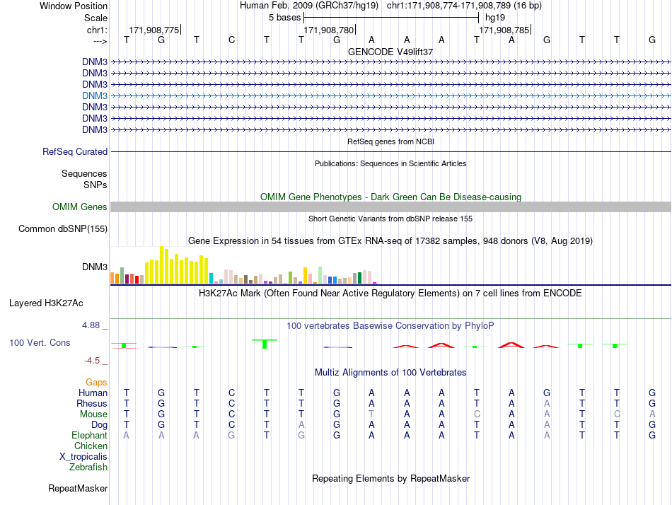Click the 171,908,775 ruler coordinate

(154, 30)
